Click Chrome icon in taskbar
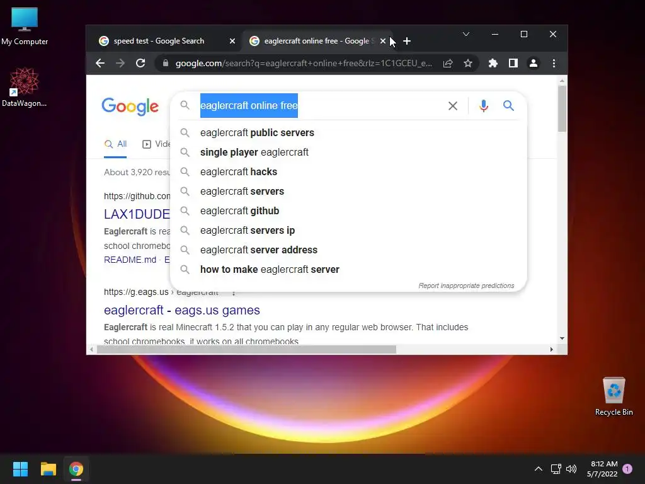Image resolution: width=645 pixels, height=484 pixels. 76,469
